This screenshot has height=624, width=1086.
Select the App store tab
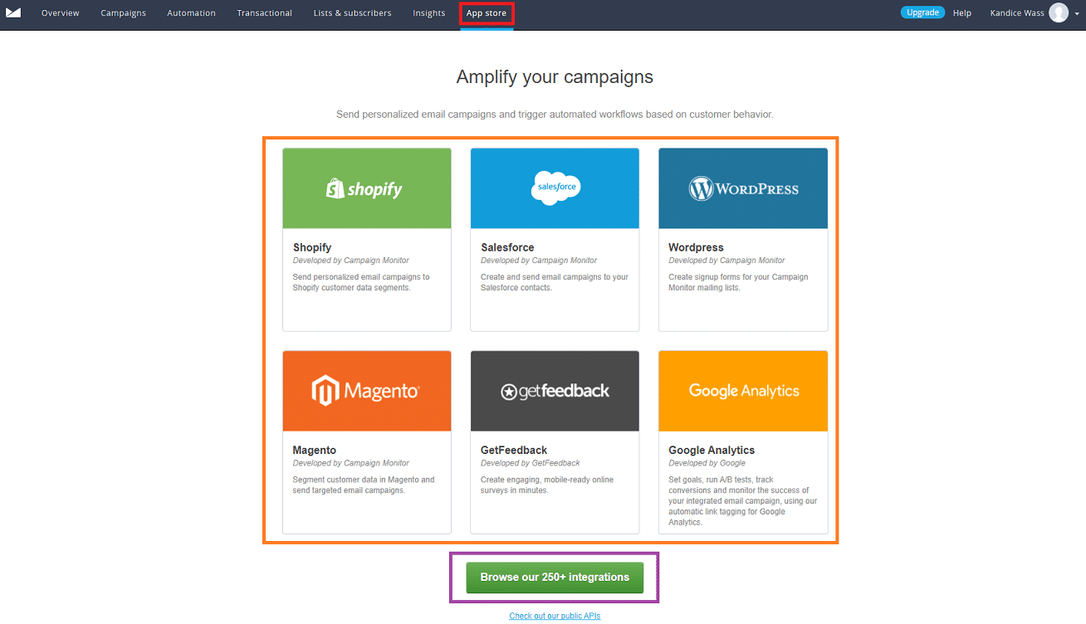click(487, 13)
